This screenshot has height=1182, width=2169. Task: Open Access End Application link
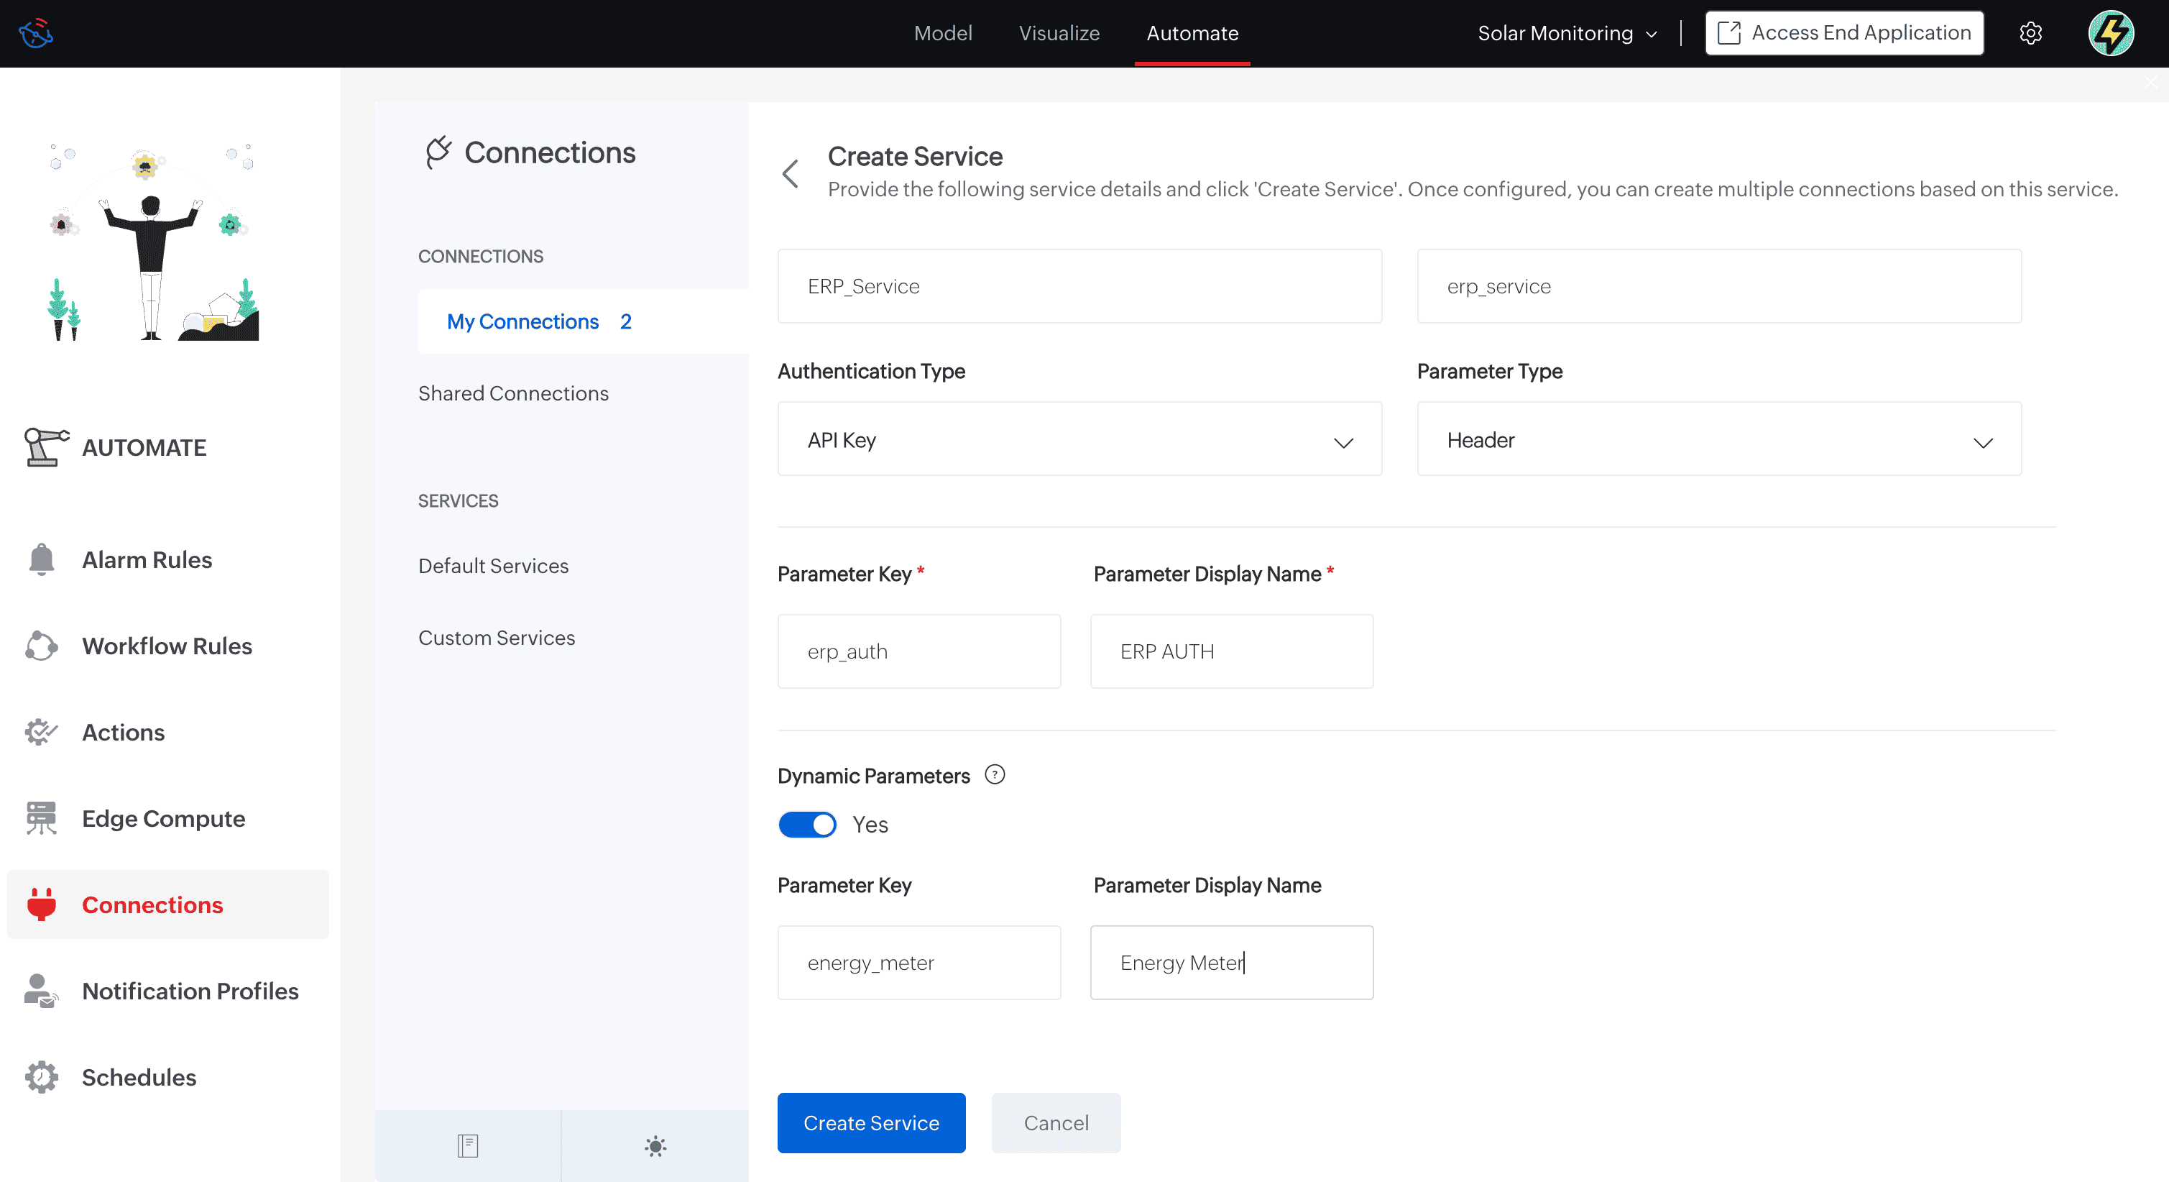pyautogui.click(x=1844, y=34)
